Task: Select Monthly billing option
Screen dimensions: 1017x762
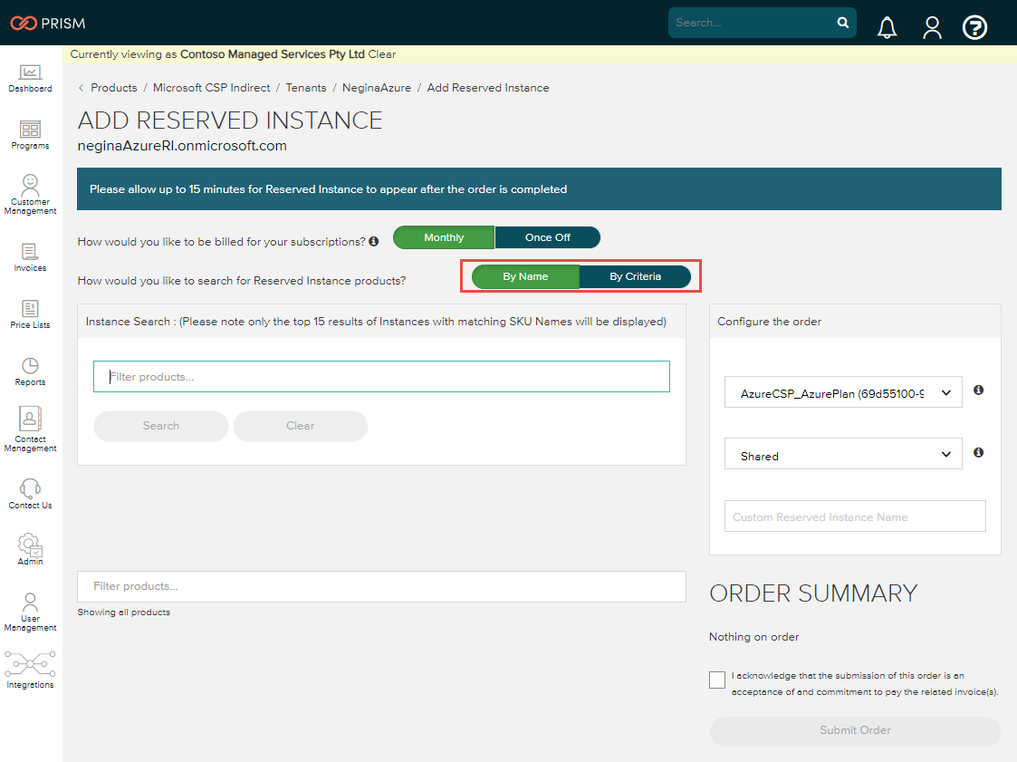Action: [444, 237]
